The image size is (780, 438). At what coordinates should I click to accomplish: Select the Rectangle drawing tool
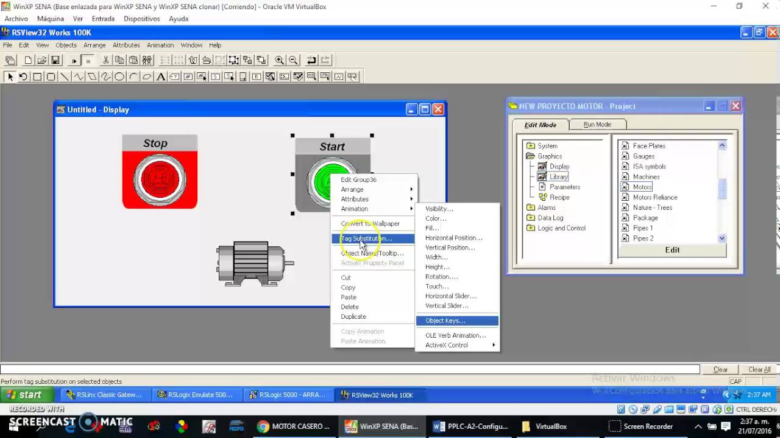point(37,77)
